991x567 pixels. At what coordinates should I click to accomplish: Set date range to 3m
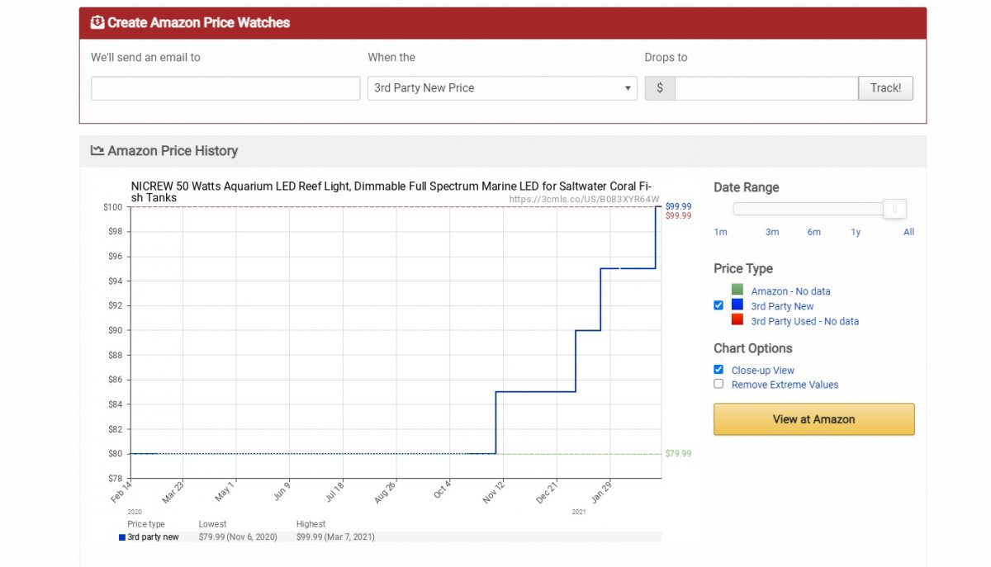point(772,232)
